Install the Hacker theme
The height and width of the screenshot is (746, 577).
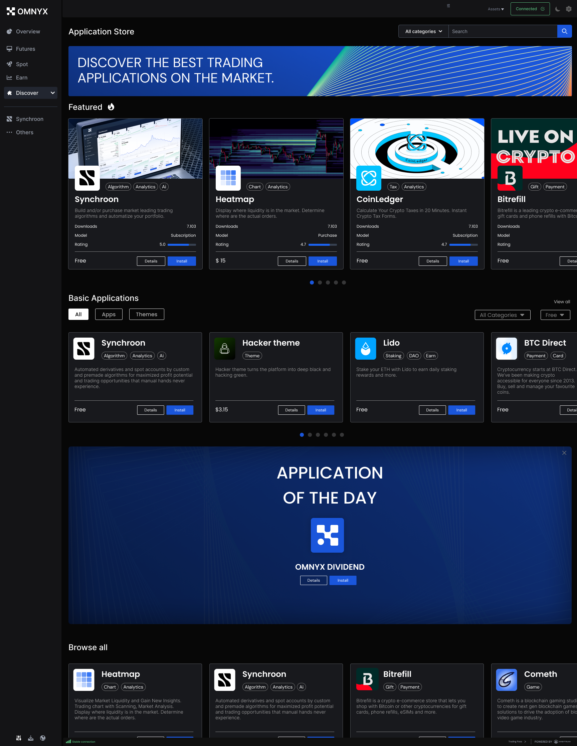point(321,410)
